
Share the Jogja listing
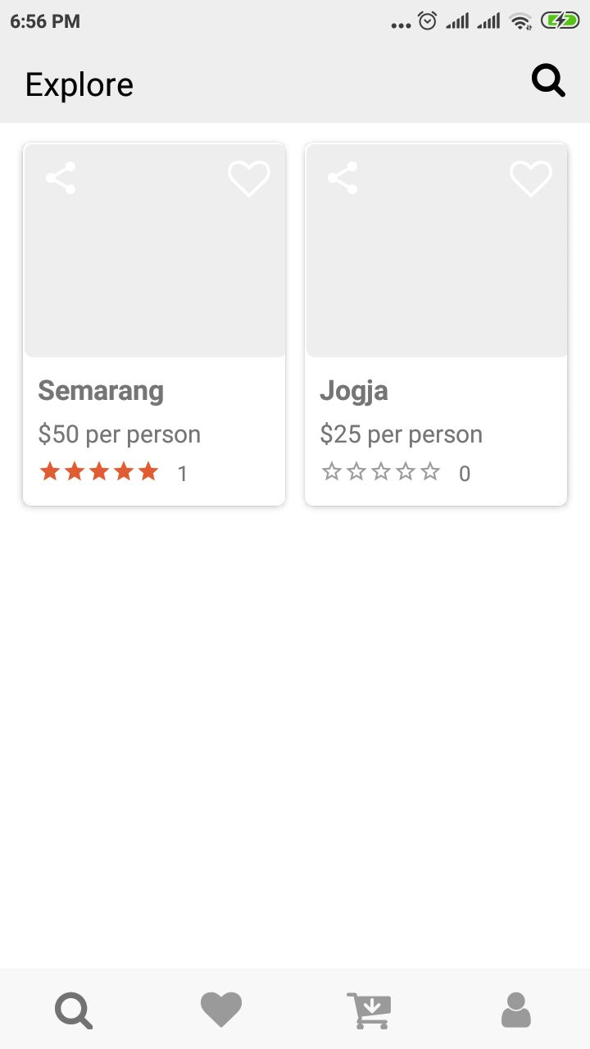(x=343, y=178)
